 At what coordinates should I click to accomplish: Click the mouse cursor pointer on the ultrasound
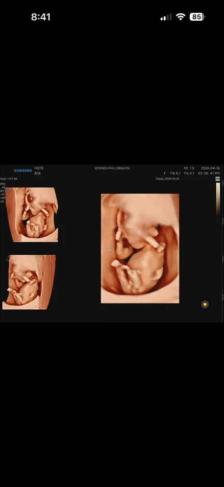point(109,250)
